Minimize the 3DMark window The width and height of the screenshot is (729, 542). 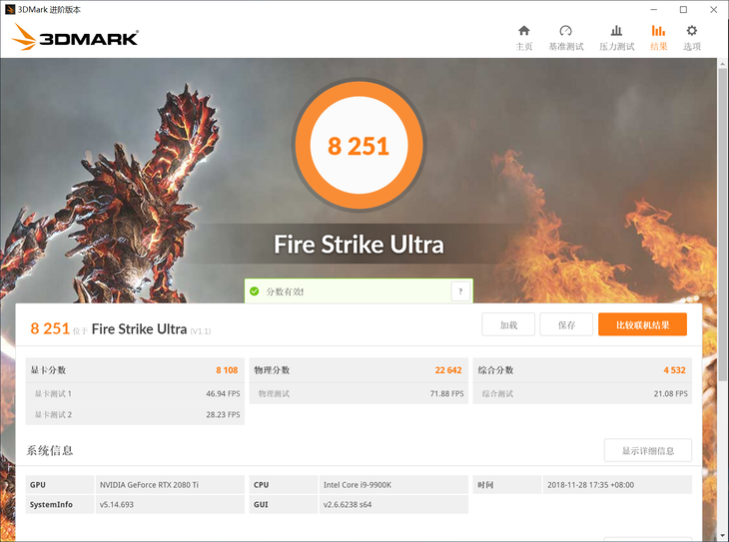(654, 9)
